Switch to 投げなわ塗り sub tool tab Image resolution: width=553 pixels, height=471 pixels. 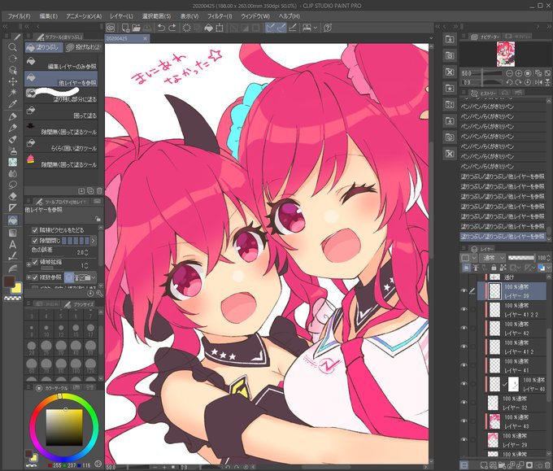pyautogui.click(x=83, y=47)
